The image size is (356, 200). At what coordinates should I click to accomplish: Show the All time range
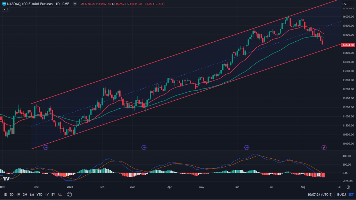tap(60, 194)
